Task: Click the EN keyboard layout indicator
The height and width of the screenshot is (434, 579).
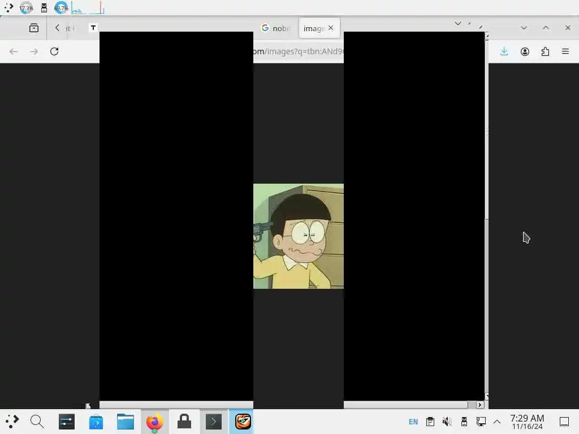Action: coord(413,422)
